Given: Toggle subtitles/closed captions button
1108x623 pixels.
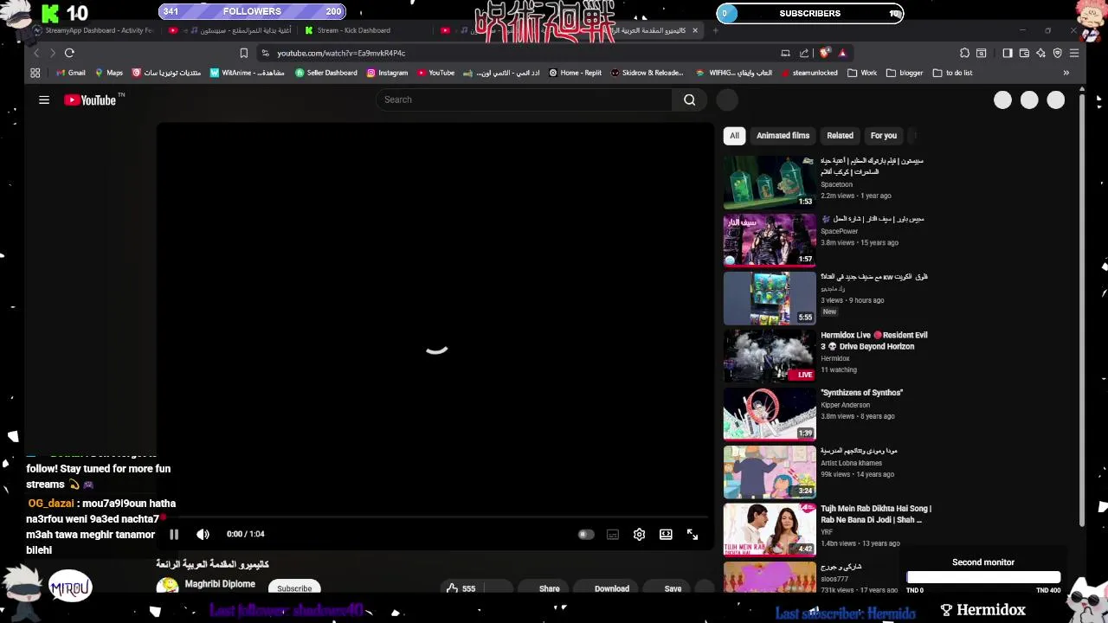Looking at the screenshot, I should click(613, 535).
